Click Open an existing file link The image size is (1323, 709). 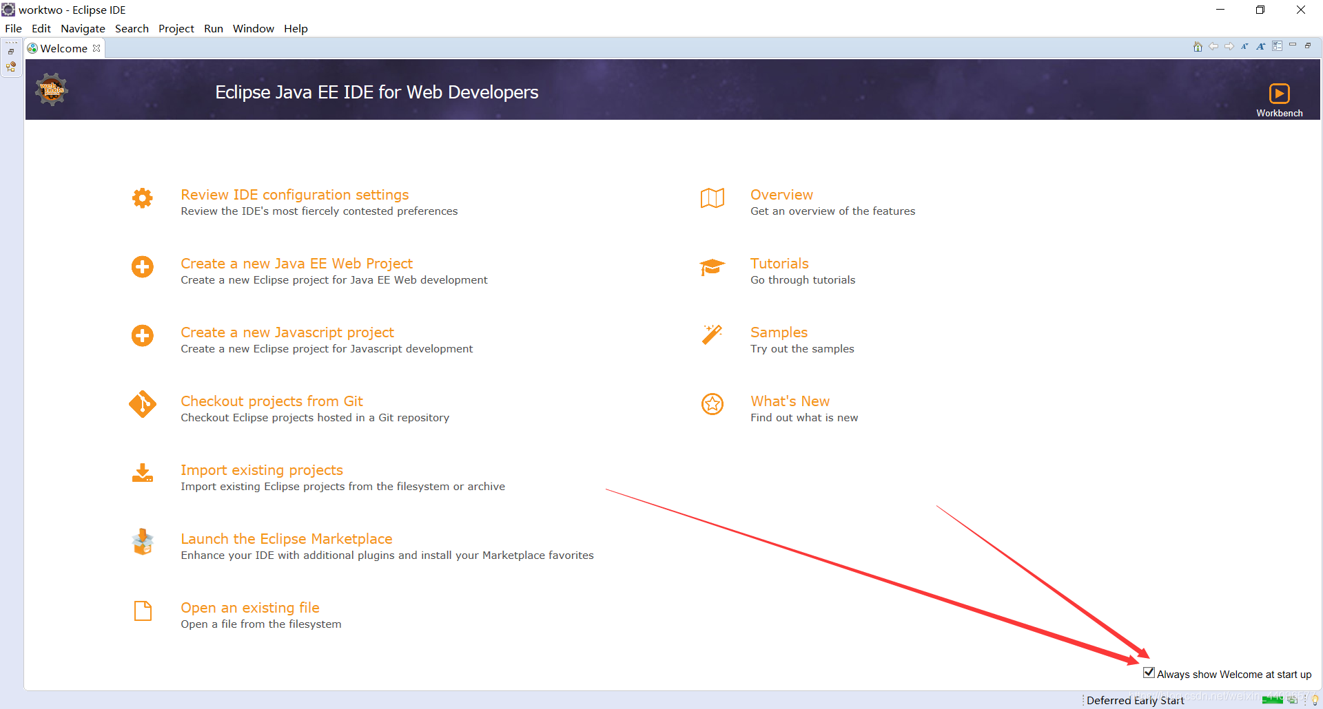pos(250,608)
